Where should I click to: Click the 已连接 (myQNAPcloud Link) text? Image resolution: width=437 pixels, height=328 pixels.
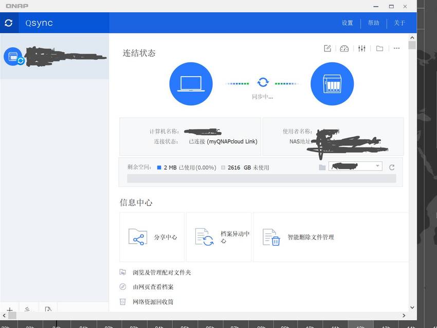[x=223, y=141]
